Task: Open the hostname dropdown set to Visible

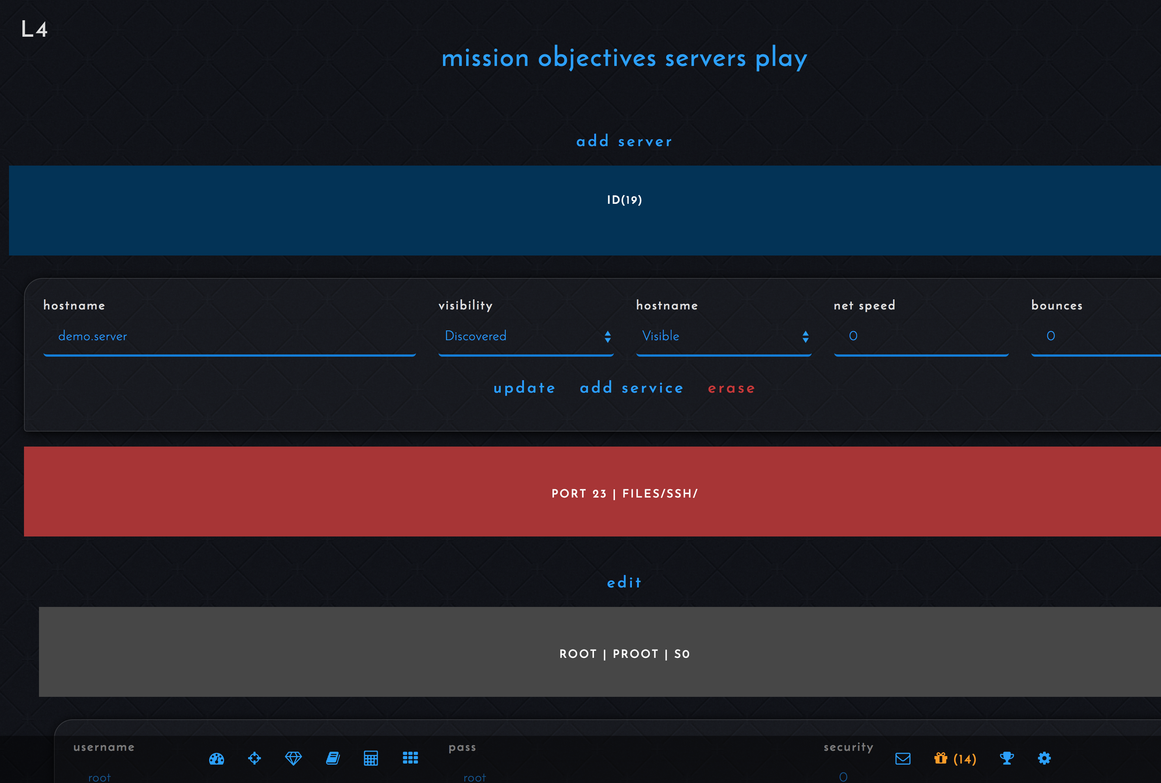Action: point(724,336)
